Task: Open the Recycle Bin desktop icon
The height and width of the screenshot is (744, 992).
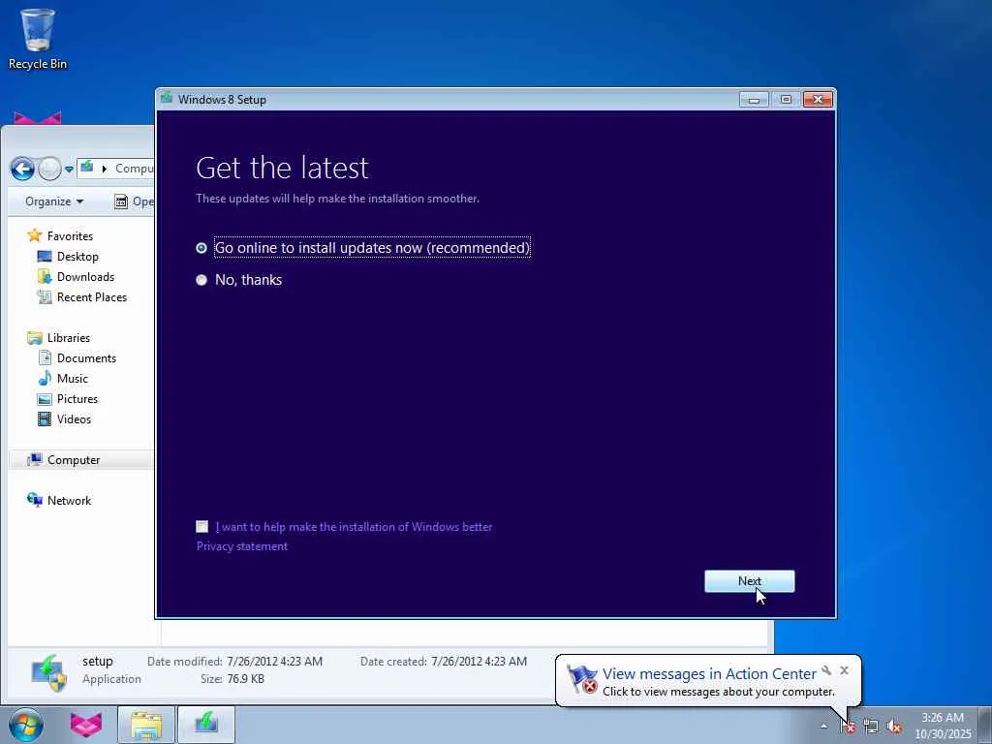Action: pyautogui.click(x=38, y=39)
